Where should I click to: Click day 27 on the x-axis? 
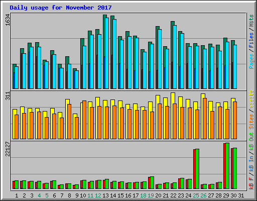[211, 195]
